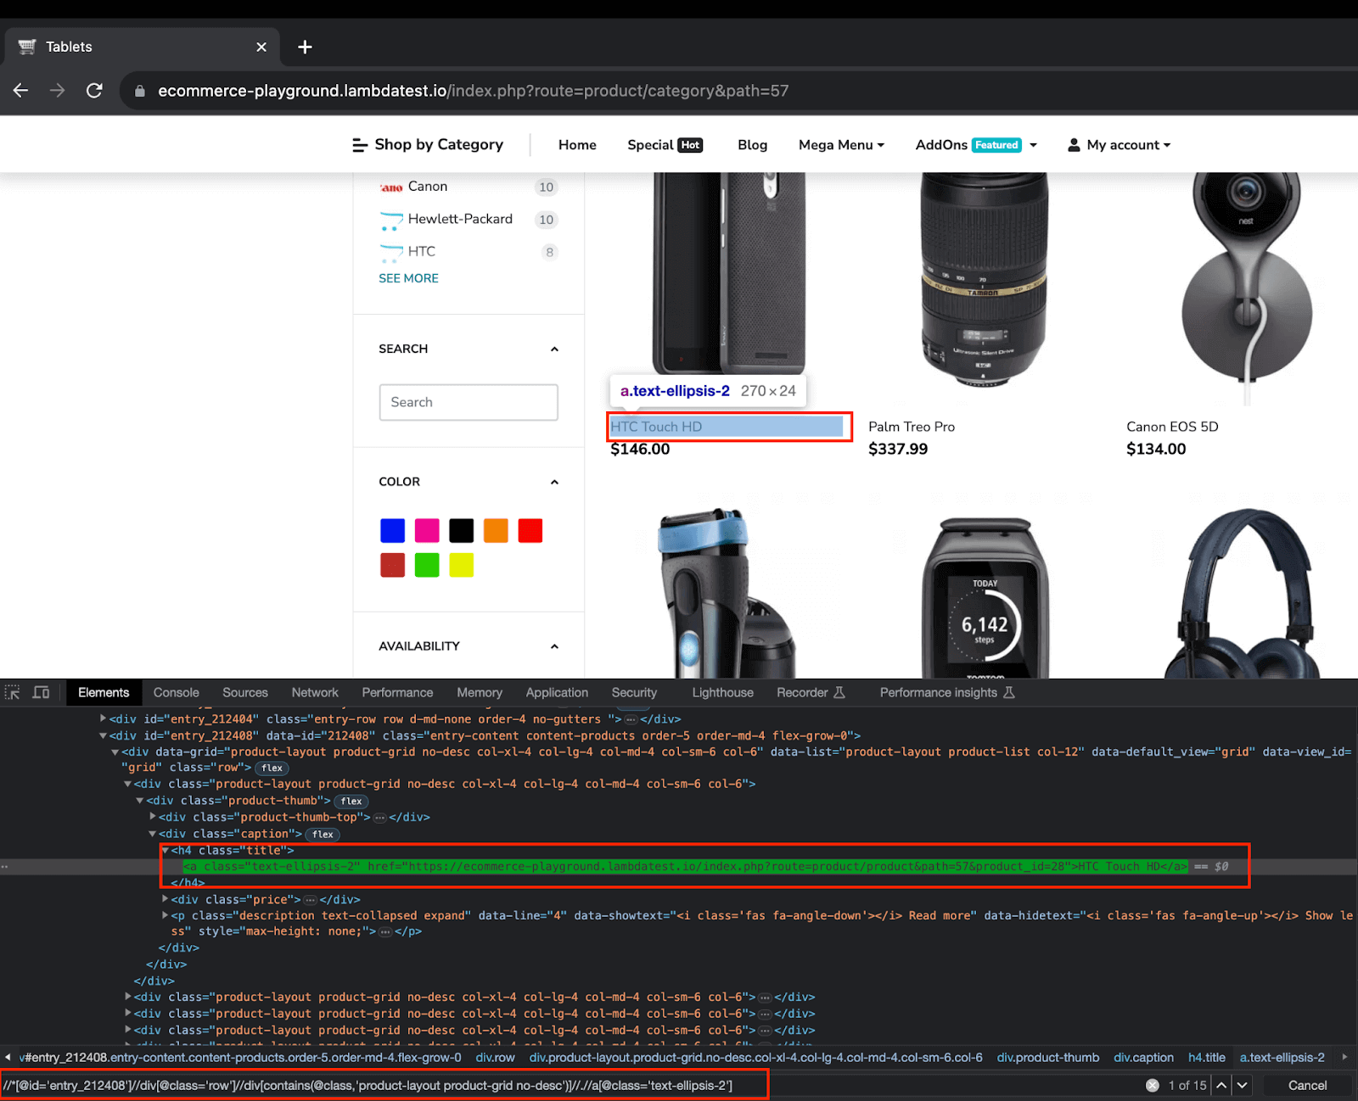Select the blue color swatch
The height and width of the screenshot is (1101, 1358).
pyautogui.click(x=392, y=531)
